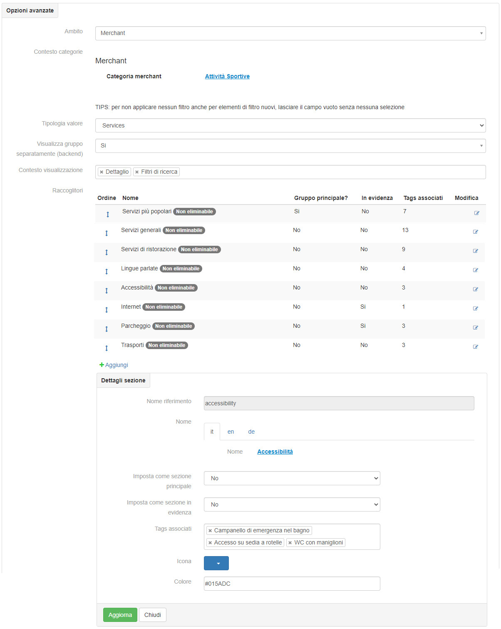Screen dimensions: 501x629
Task: Click reorder arrow for Accessibilità
Action: coord(107,291)
